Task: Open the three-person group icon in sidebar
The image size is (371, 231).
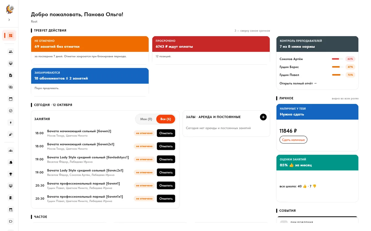Action: (11, 151)
